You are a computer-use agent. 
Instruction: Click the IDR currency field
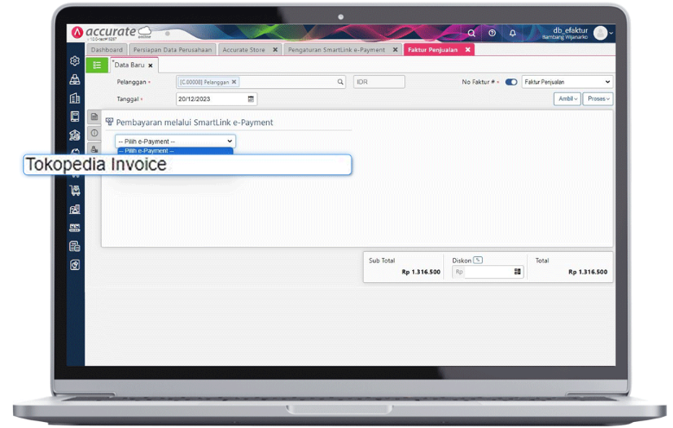(379, 82)
